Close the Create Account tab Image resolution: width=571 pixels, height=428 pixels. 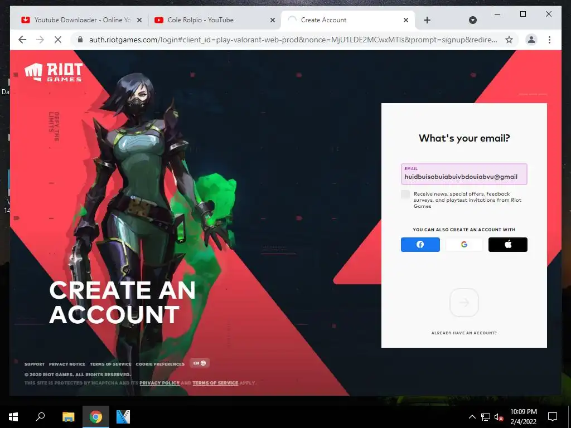point(406,21)
